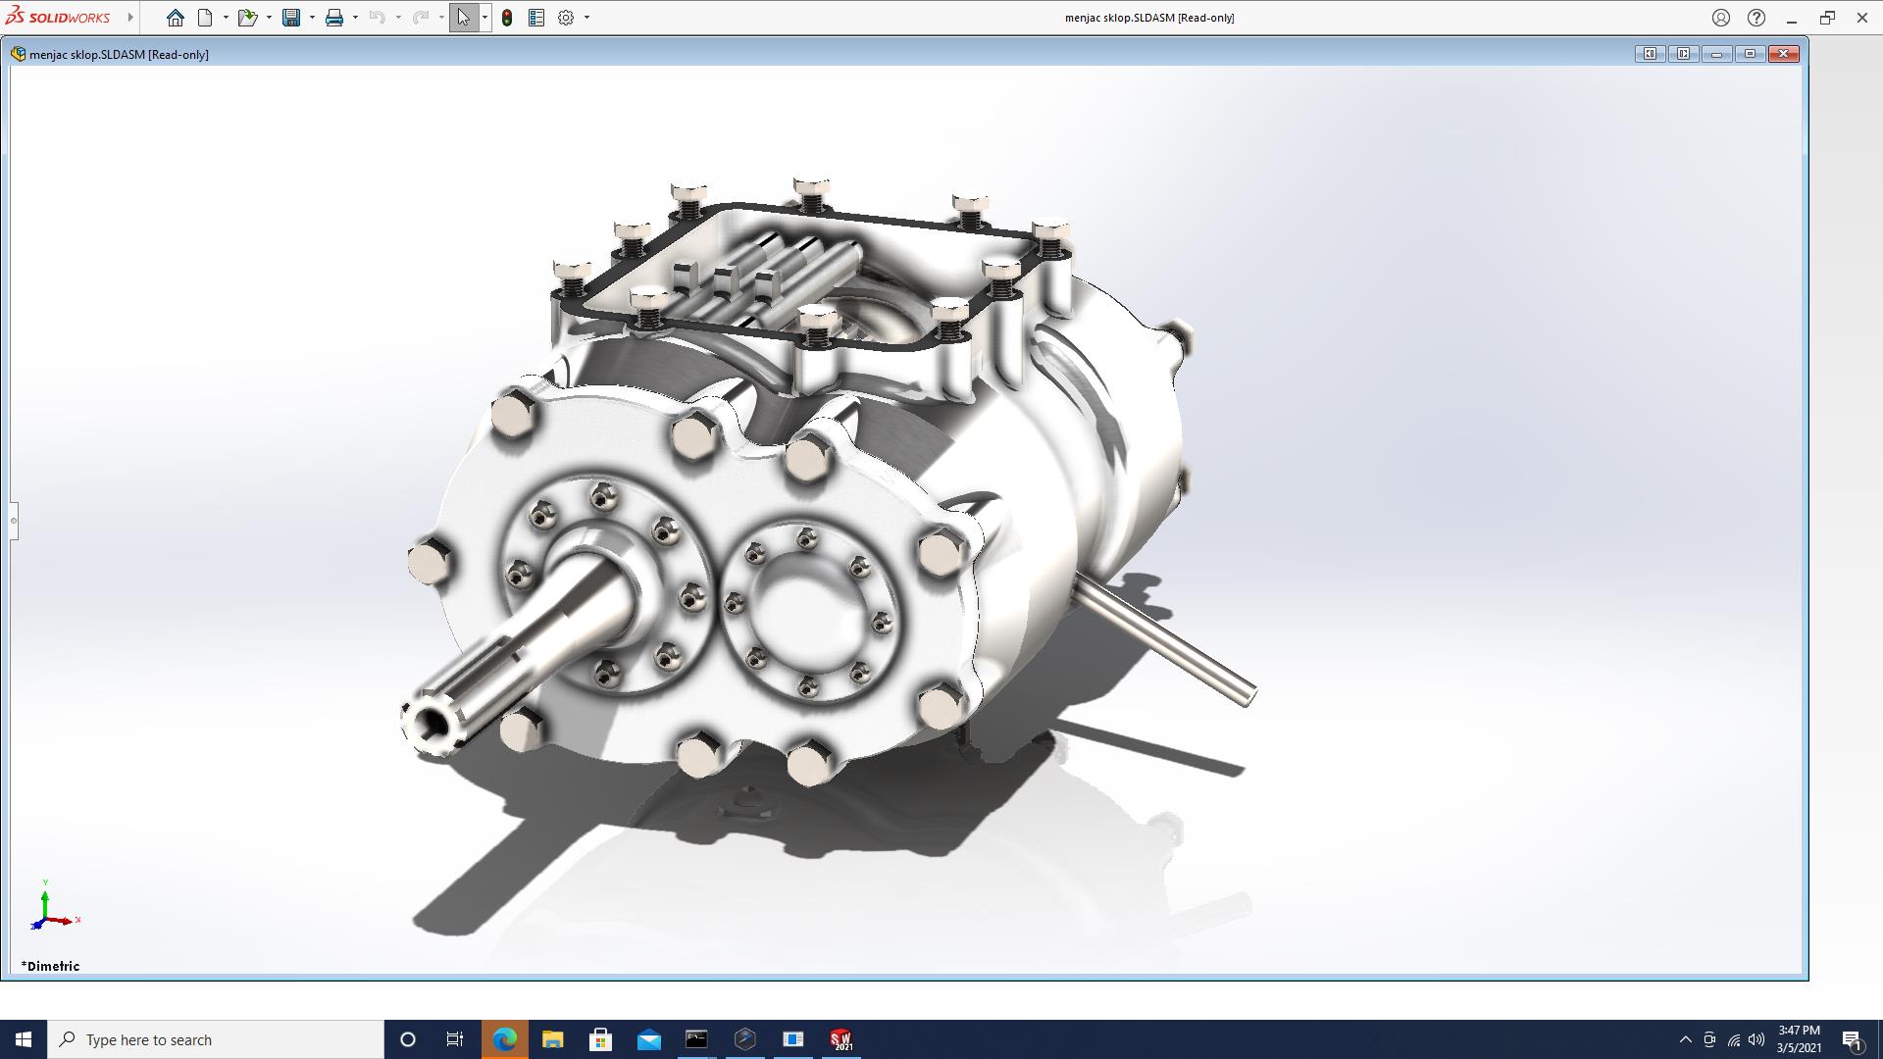Click the assembly document icon in title
1883x1059 pixels.
tap(18, 54)
